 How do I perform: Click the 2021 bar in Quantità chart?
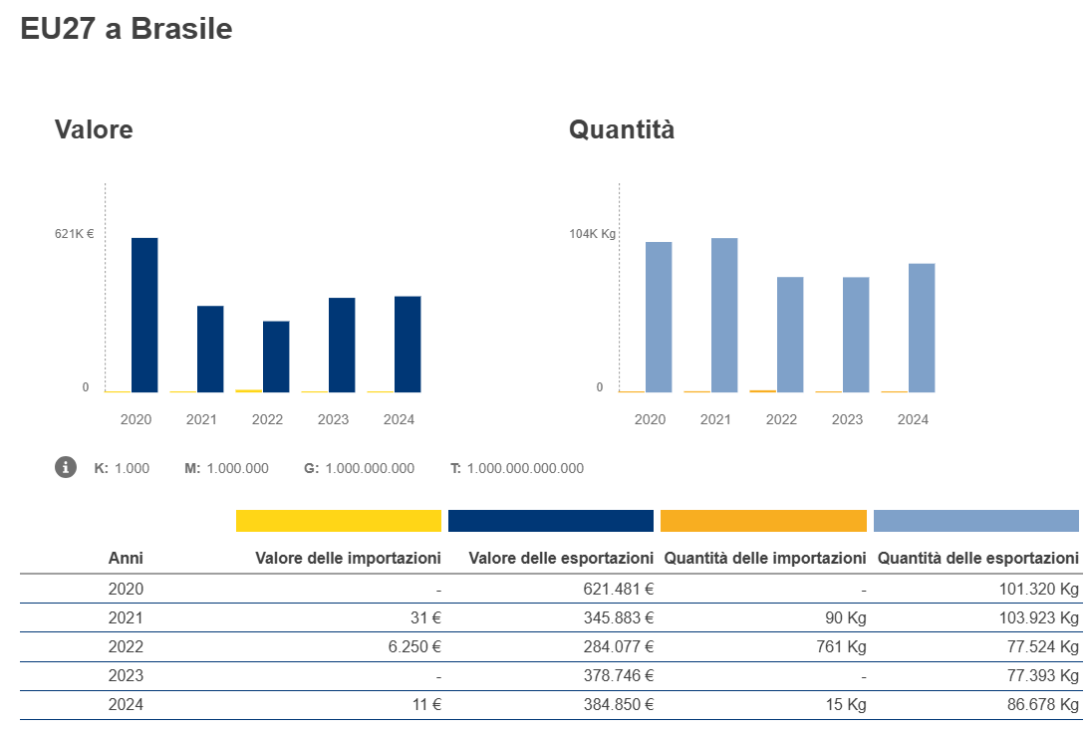point(724,315)
